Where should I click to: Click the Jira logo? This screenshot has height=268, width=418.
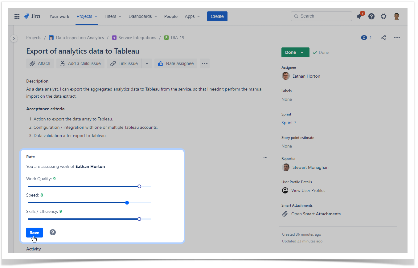click(x=32, y=16)
